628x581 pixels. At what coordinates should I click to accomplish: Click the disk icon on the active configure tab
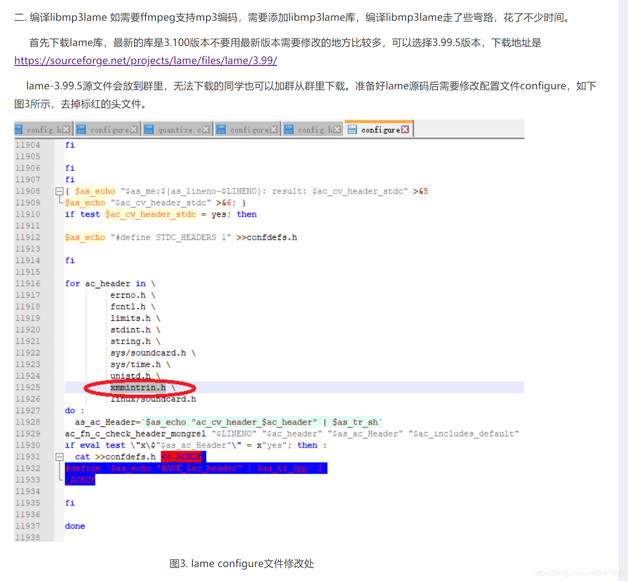click(352, 129)
